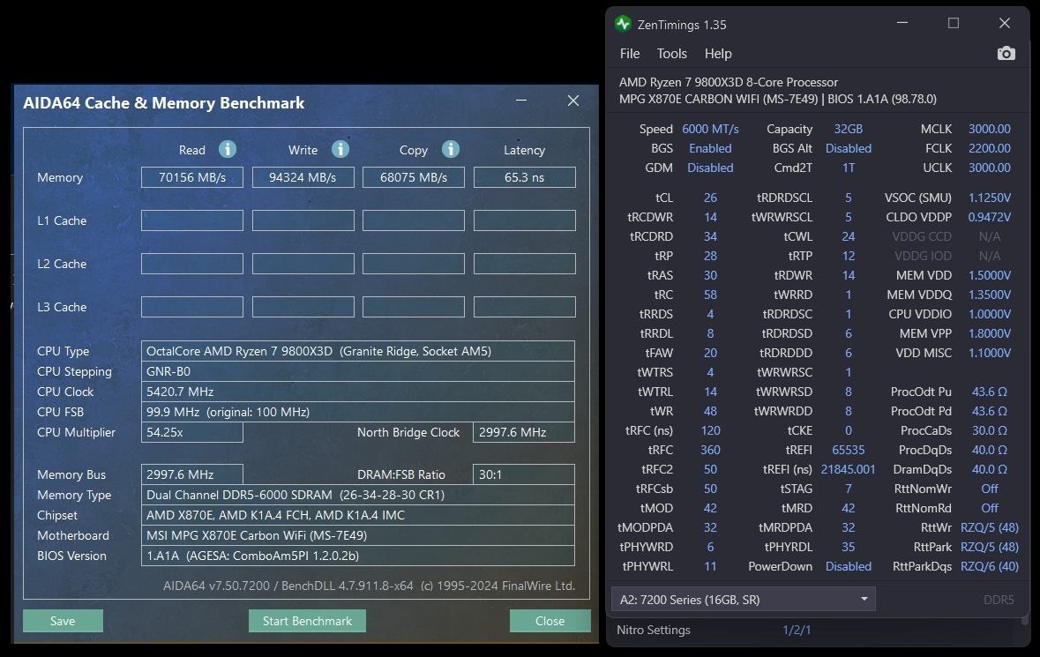Viewport: 1040px width, 657px height.
Task: Open the Tools menu in ZenTimings
Action: coord(672,54)
